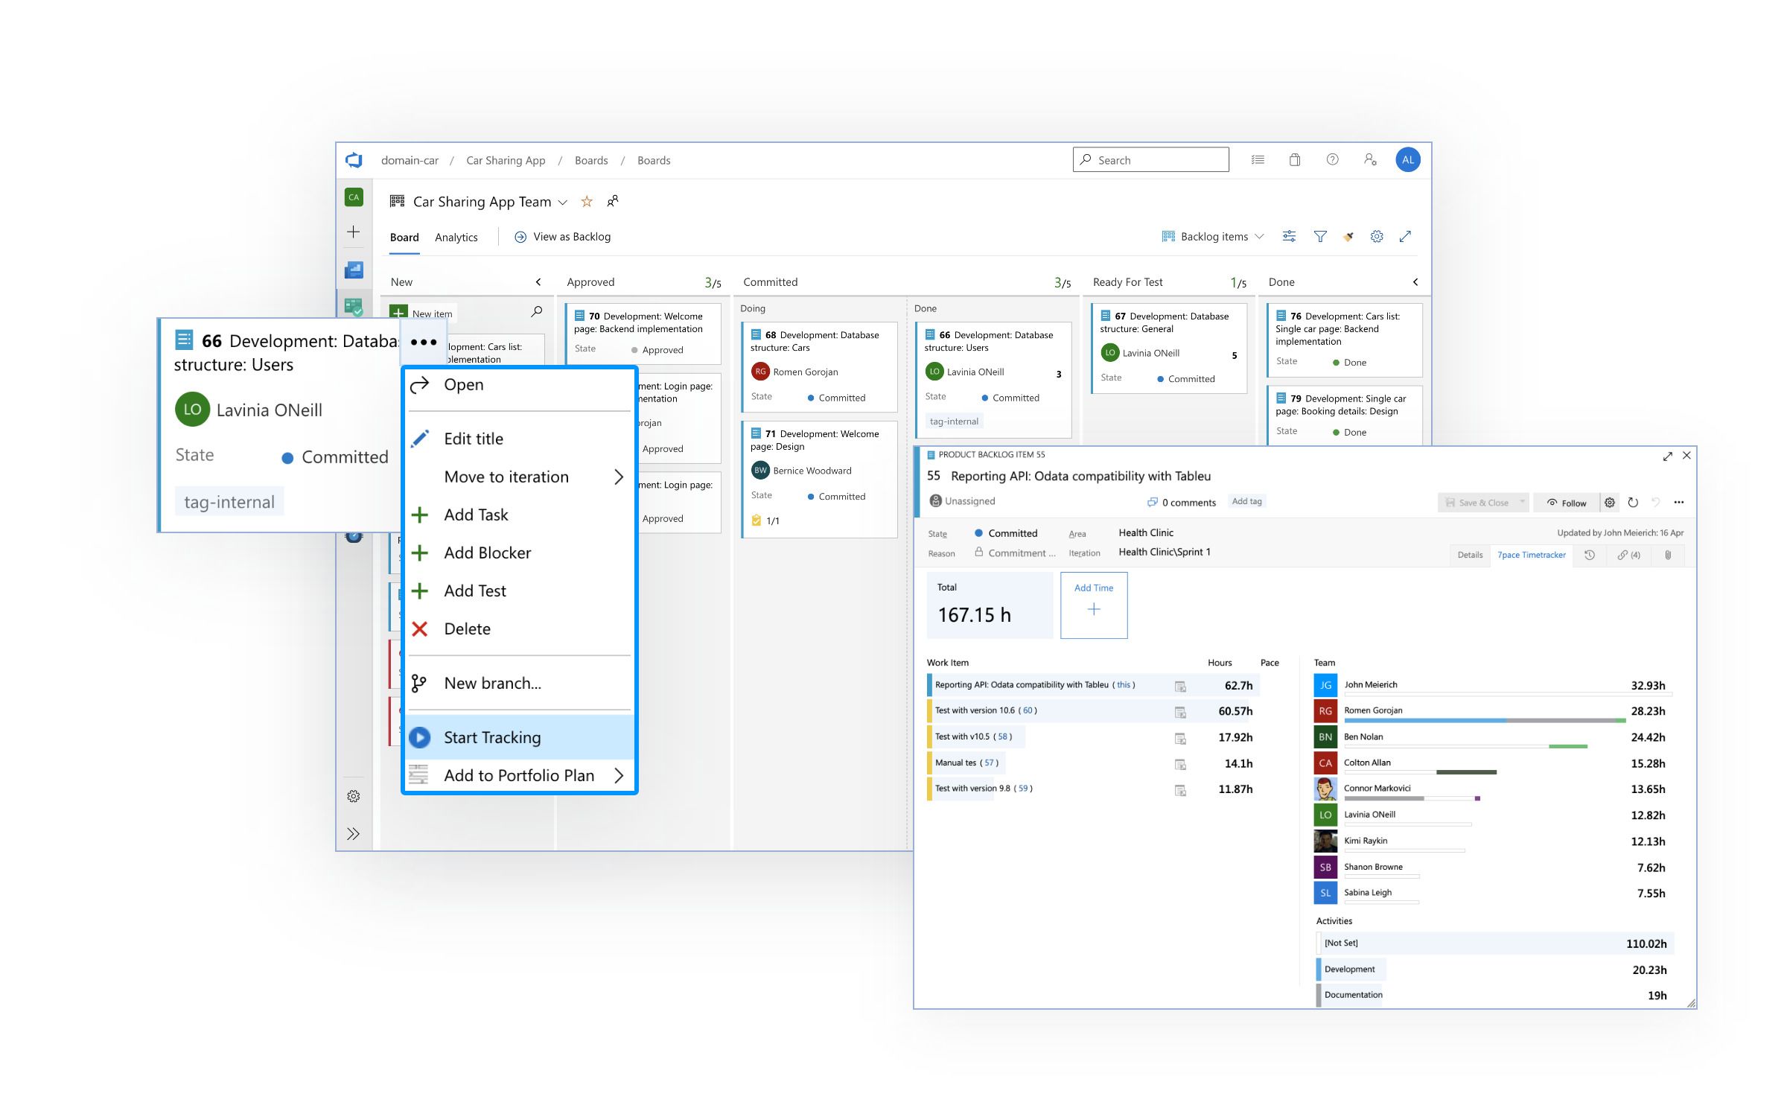
Task: Click the Azure DevOps logo
Action: pyautogui.click(x=354, y=159)
